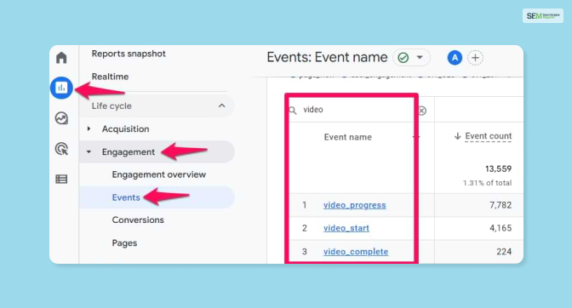
Task: Open the video_complete event link
Action: [356, 252]
